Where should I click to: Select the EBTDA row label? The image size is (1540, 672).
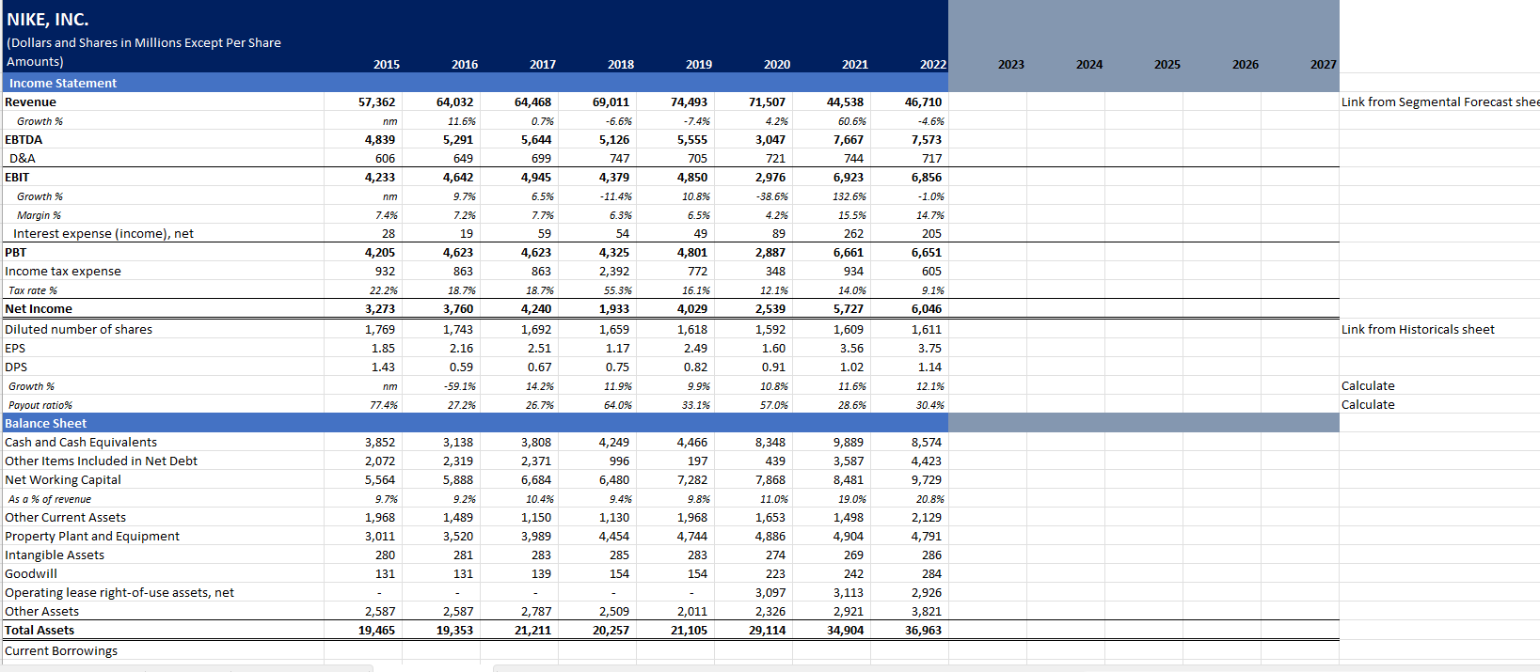pos(24,139)
